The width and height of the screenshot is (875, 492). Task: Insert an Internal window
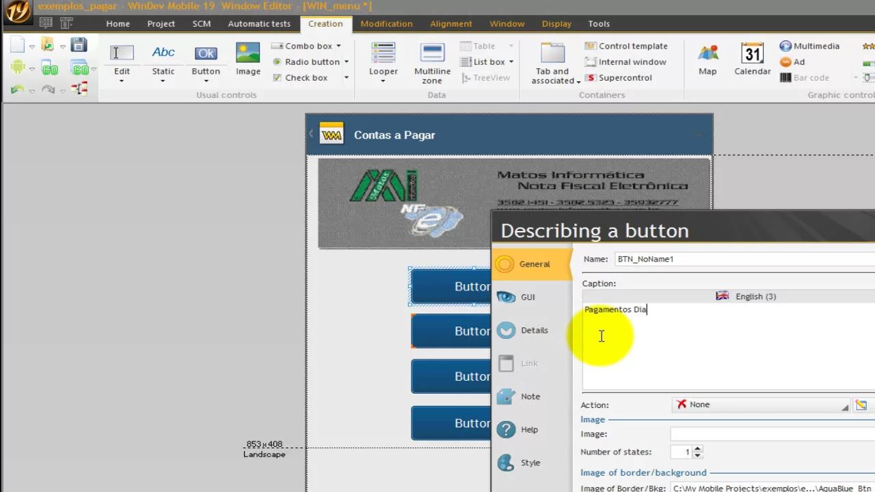pos(625,61)
